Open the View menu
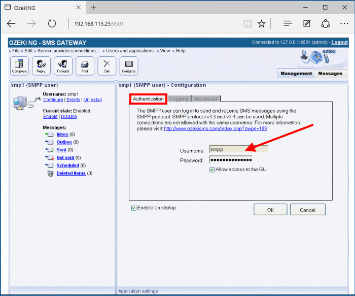This screenshot has height=296, width=355. coord(165,51)
